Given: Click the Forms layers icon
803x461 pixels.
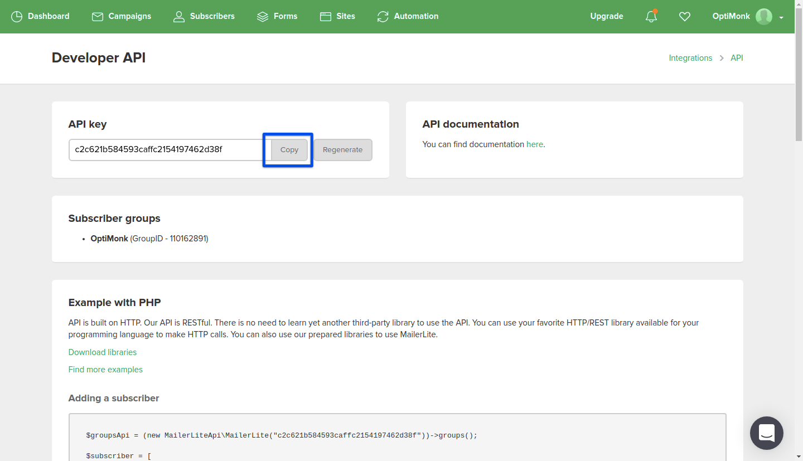Looking at the screenshot, I should point(263,17).
